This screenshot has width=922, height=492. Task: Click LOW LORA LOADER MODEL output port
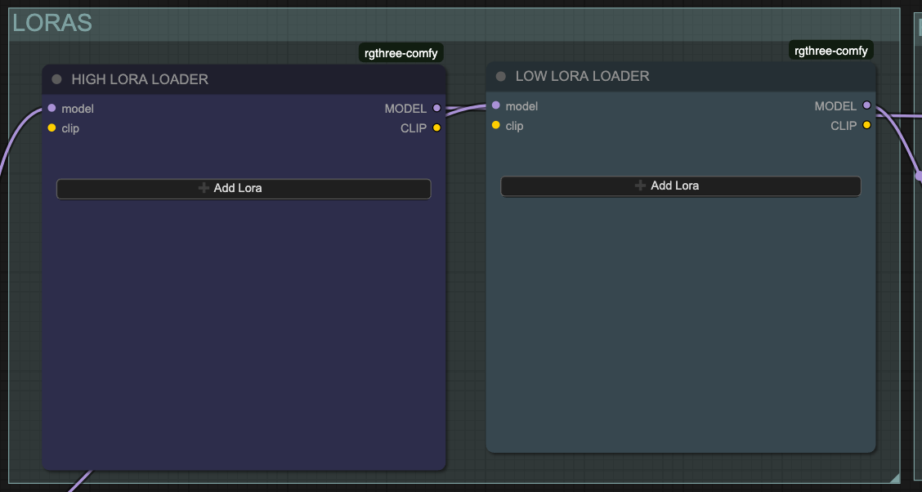[x=866, y=105]
